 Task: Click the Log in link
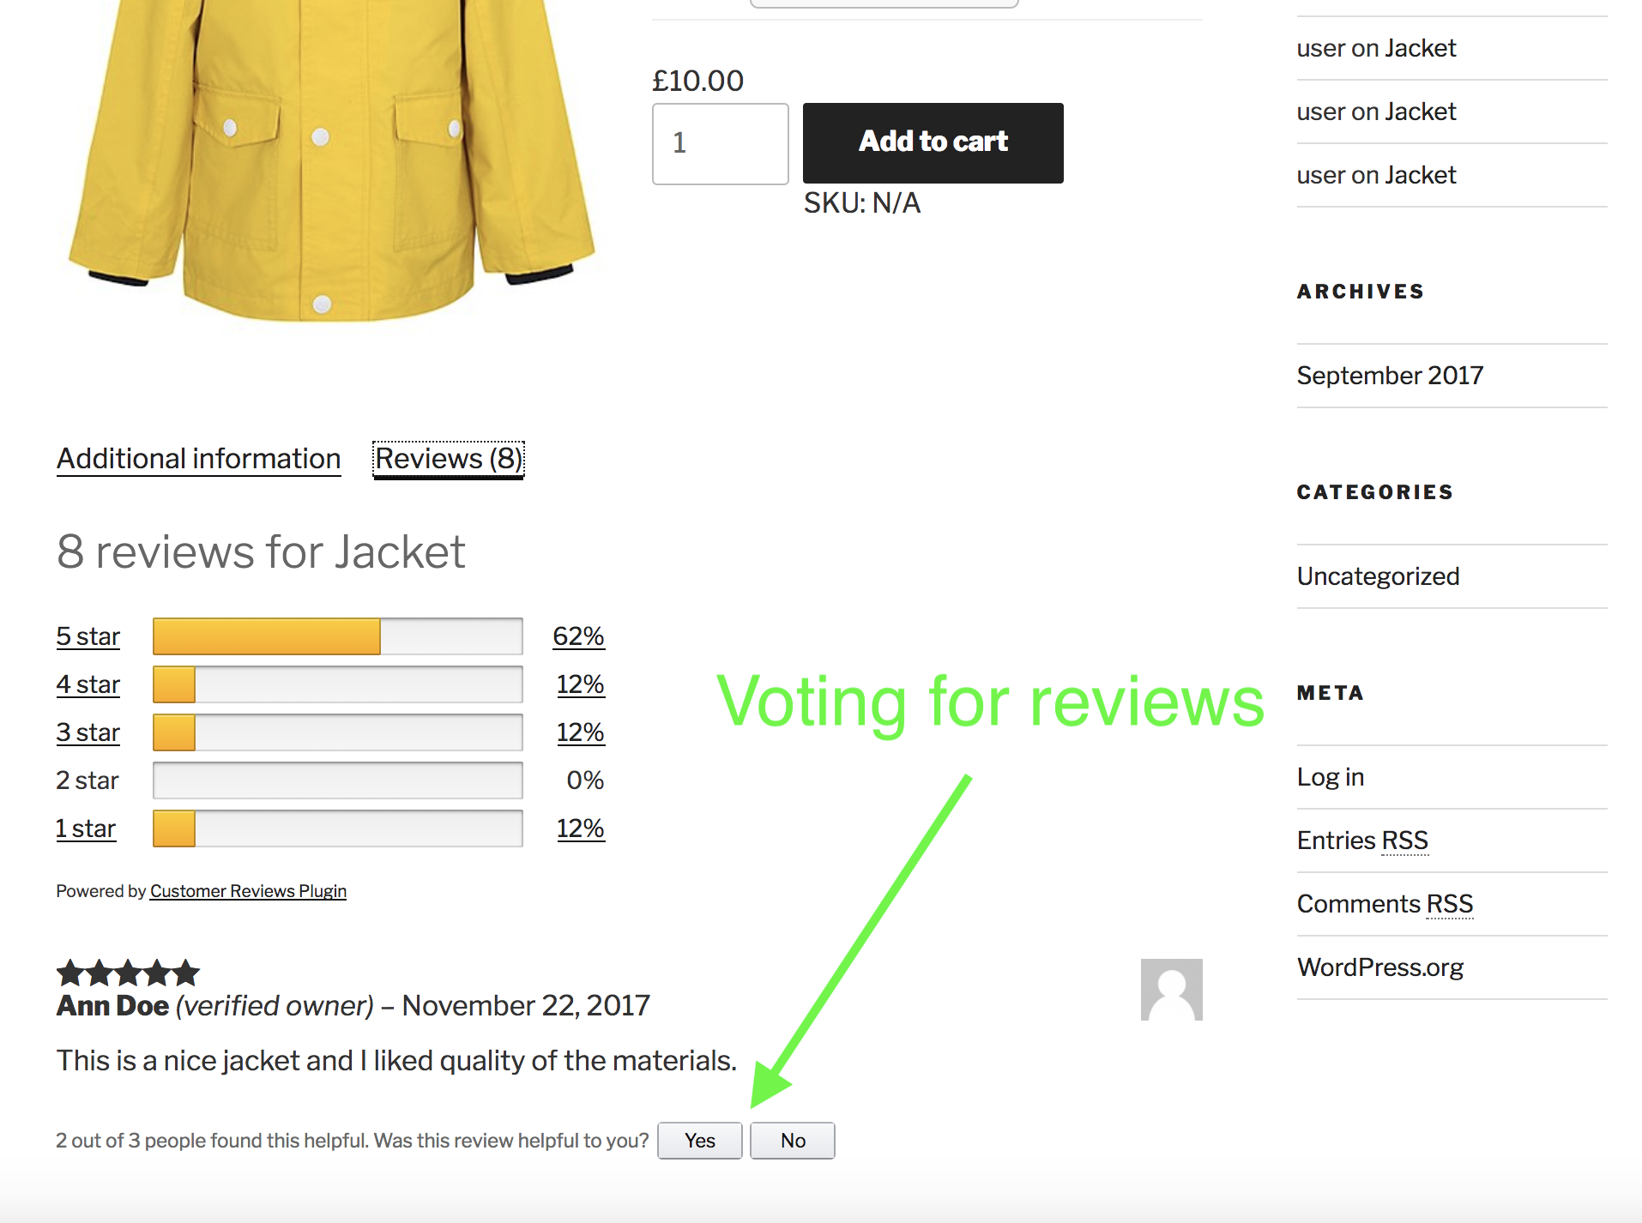(x=1330, y=777)
